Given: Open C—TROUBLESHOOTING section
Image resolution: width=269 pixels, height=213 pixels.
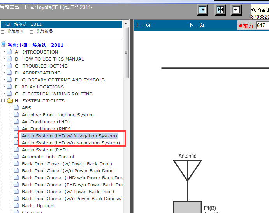Looking at the screenshot, I should (x=41, y=66).
